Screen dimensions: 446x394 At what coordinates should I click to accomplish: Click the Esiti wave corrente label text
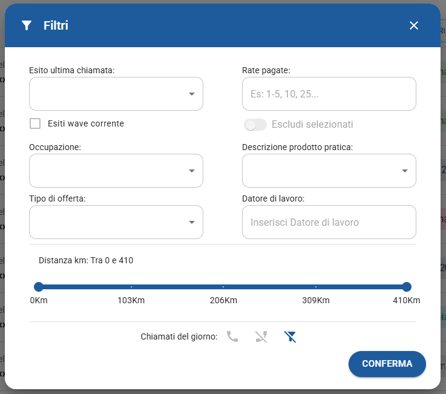pyautogui.click(x=85, y=123)
